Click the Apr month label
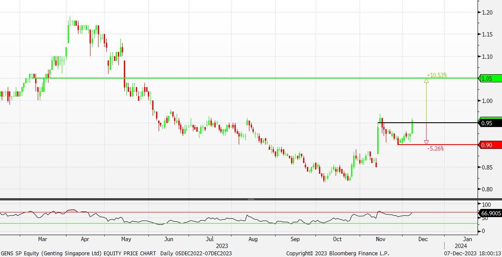Screen dimensions: 502x257 coord(85,239)
